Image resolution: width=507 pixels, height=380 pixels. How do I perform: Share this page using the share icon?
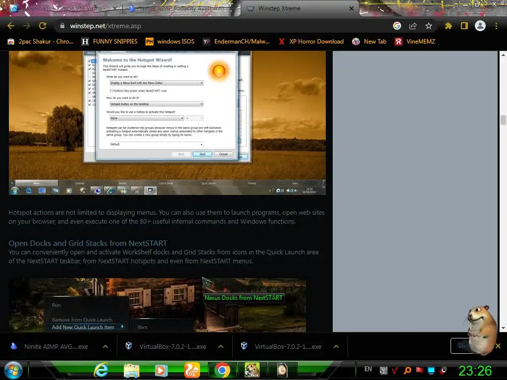413,26
